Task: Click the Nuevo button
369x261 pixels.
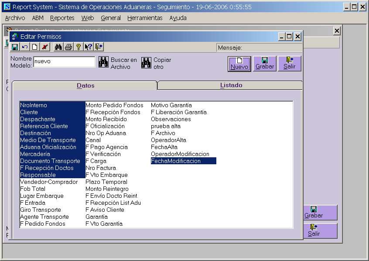Action: coord(239,64)
